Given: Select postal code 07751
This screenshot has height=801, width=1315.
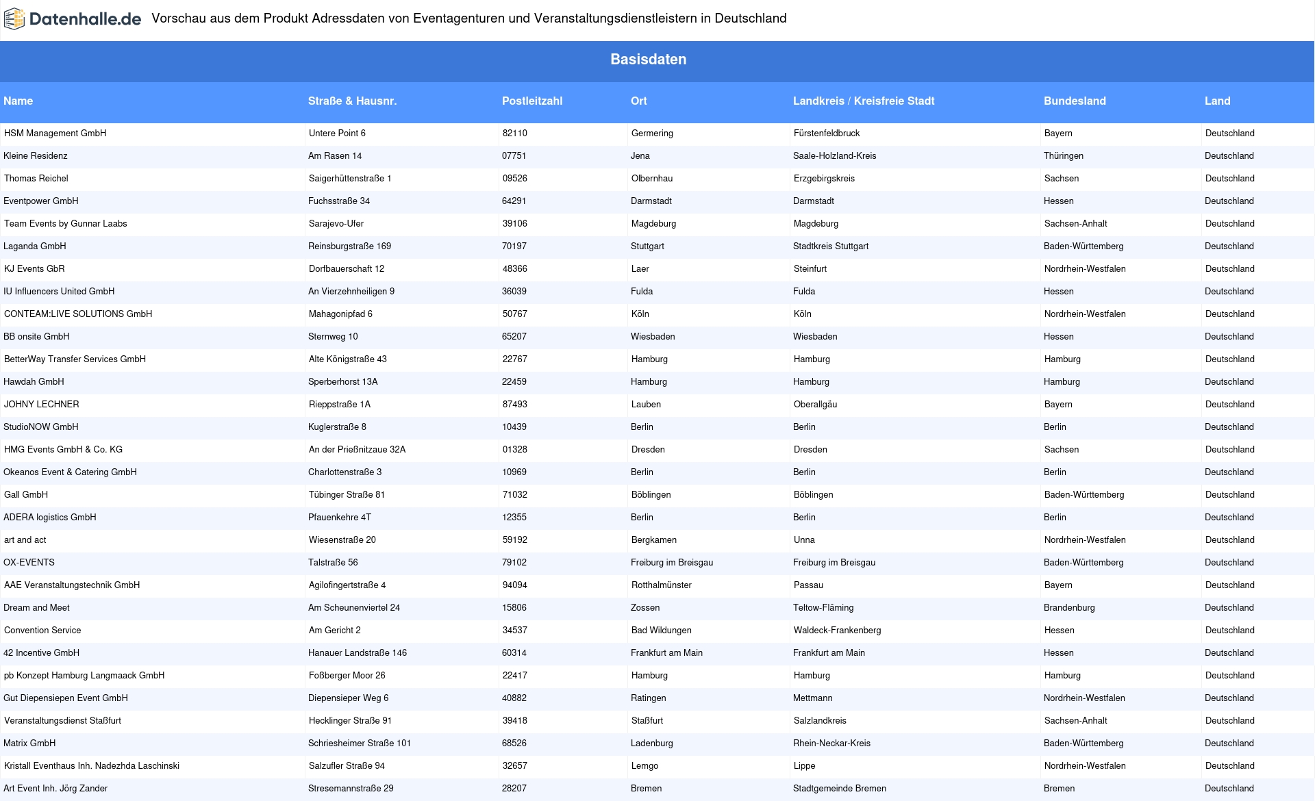Looking at the screenshot, I should point(514,156).
